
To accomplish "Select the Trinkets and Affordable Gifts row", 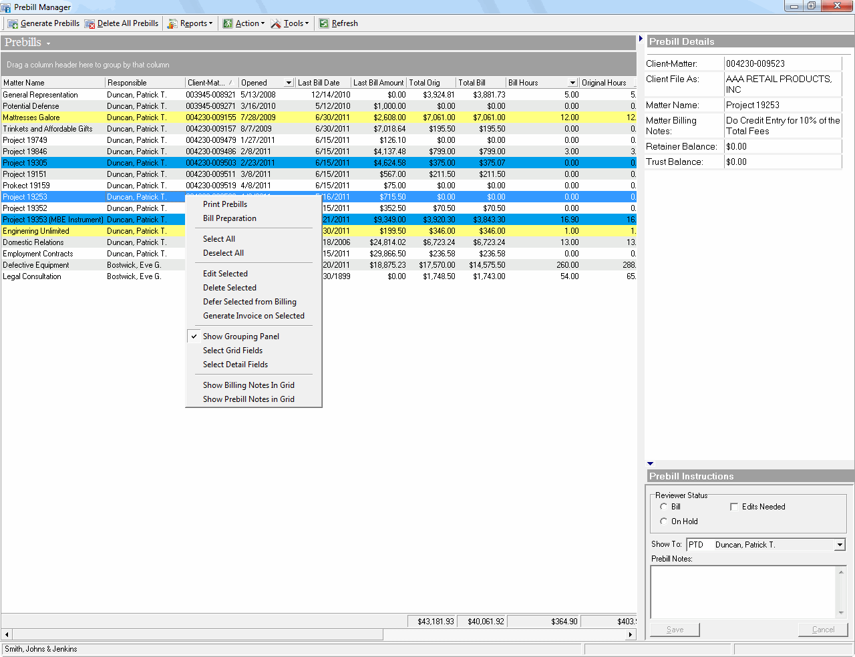I will click(x=319, y=129).
